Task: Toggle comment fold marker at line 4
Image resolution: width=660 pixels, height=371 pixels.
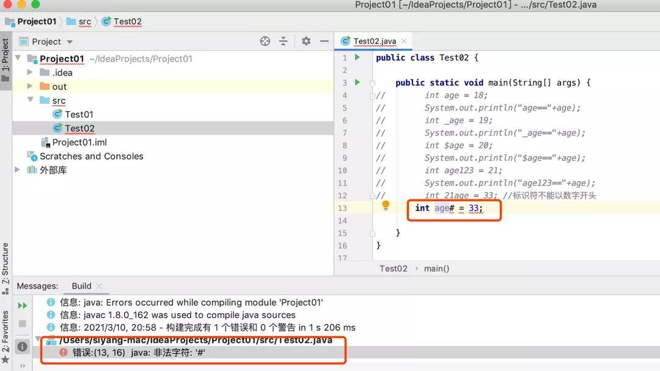Action: (x=372, y=96)
